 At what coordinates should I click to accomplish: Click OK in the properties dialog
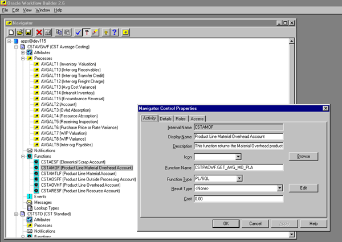[226, 224]
